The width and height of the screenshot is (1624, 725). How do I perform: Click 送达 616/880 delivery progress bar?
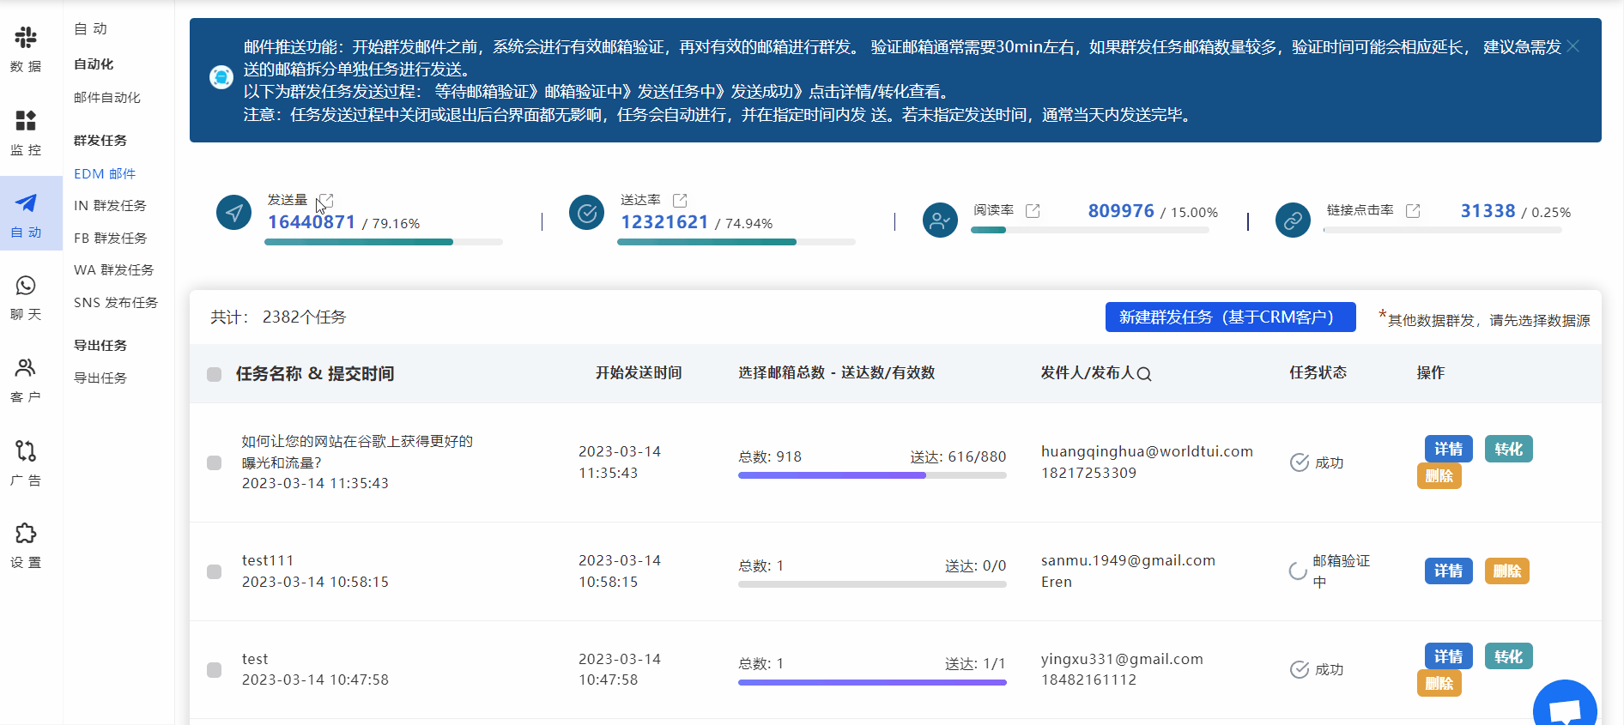[x=872, y=475]
